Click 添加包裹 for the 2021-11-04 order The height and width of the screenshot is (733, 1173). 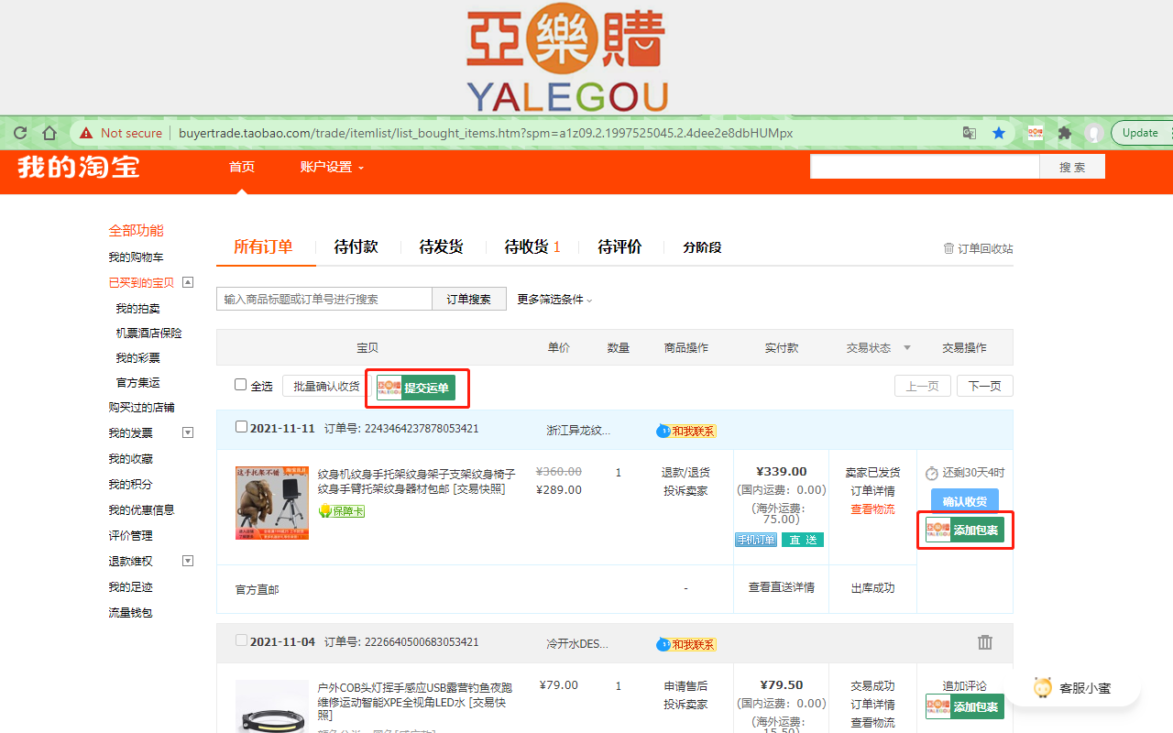[965, 706]
